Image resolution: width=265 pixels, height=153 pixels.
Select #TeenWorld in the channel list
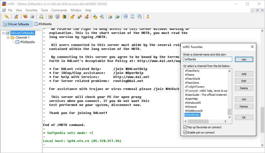pos(193,79)
